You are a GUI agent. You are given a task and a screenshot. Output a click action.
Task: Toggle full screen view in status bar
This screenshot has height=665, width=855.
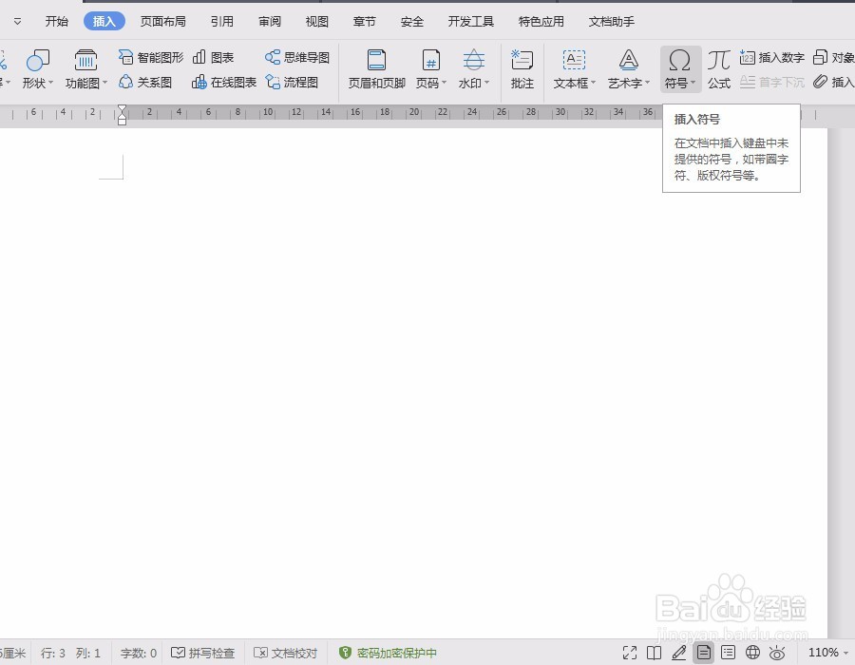tap(630, 654)
